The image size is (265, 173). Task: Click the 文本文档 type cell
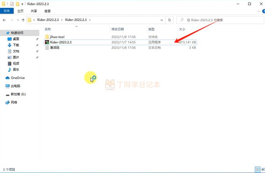pos(154,47)
